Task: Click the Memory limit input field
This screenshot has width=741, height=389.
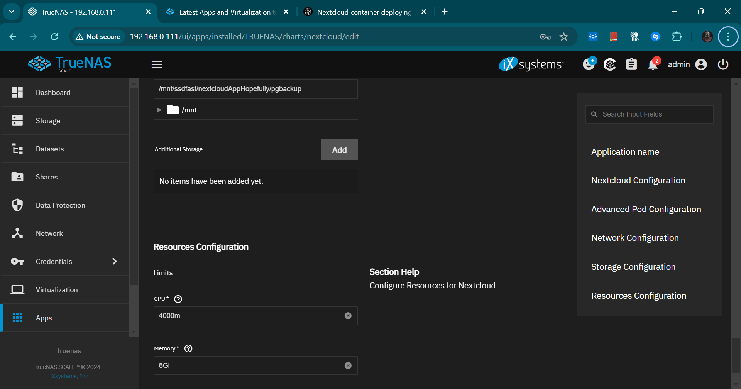Action: tap(255, 365)
